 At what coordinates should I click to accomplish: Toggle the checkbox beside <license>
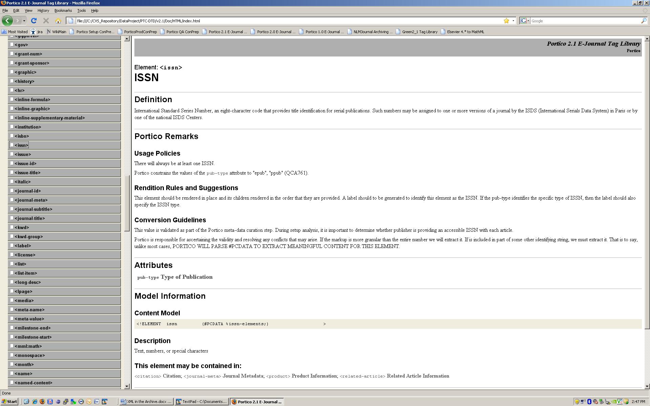[x=12, y=254]
